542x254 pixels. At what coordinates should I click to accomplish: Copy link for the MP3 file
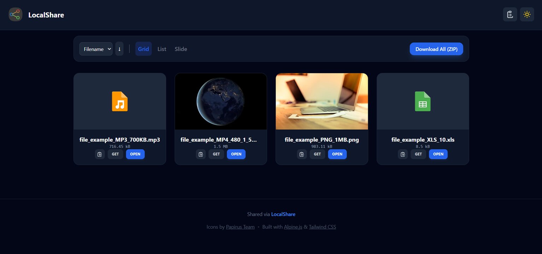coord(100,154)
